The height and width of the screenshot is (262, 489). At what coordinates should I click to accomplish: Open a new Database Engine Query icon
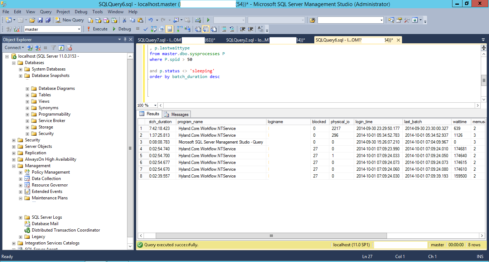[91, 20]
